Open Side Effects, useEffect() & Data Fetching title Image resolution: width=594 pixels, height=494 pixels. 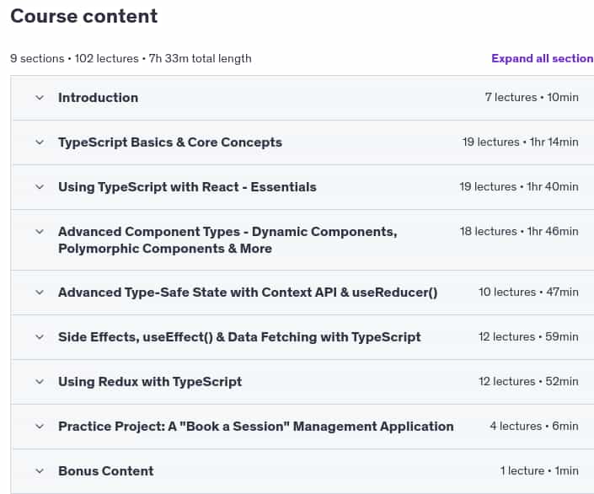(239, 337)
